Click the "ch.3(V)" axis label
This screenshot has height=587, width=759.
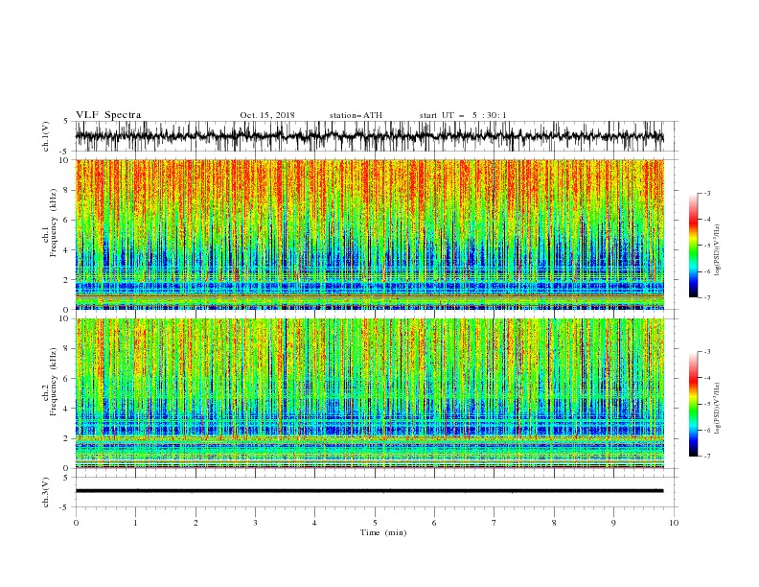click(45, 492)
